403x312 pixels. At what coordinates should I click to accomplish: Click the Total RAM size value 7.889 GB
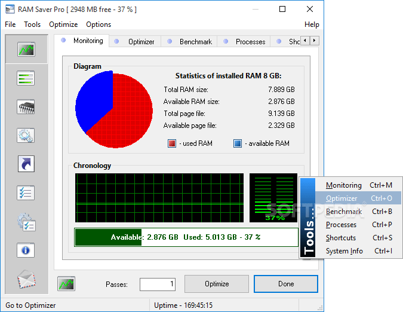281,90
